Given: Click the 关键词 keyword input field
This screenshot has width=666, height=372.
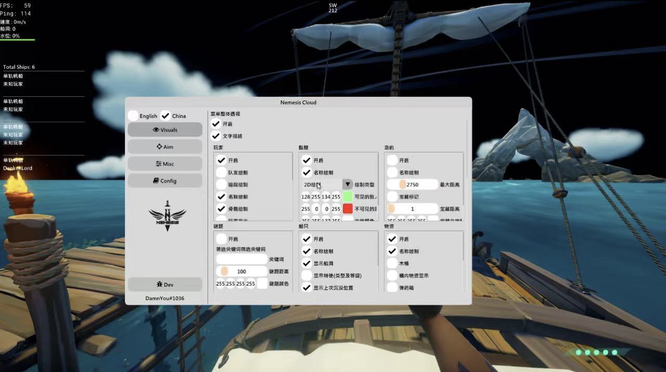Looking at the screenshot, I should coord(241,259).
